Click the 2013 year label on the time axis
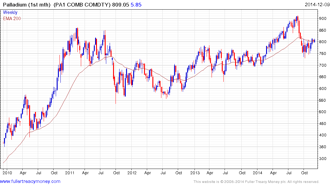This screenshot has height=186, width=333. tap(195, 173)
